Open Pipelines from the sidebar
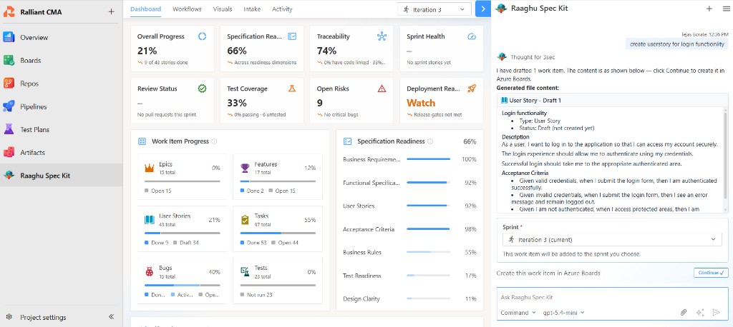 [62, 106]
